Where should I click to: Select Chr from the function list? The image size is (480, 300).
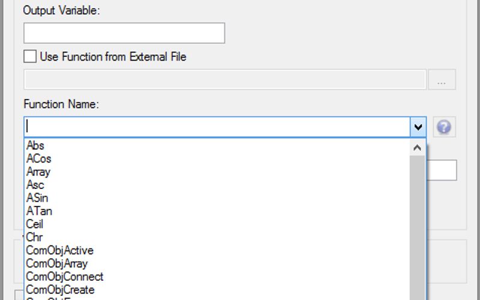(x=34, y=238)
